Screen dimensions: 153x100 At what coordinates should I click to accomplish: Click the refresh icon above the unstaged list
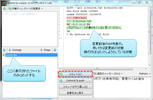tap(4, 9)
